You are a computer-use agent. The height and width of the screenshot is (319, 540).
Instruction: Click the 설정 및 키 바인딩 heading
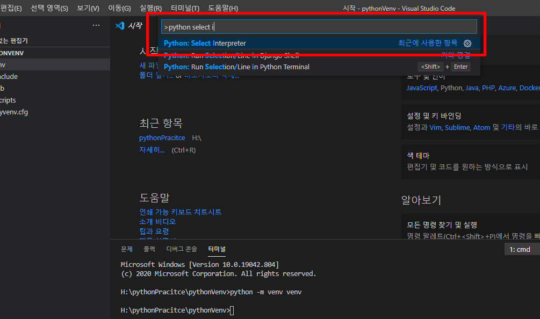[x=434, y=116]
